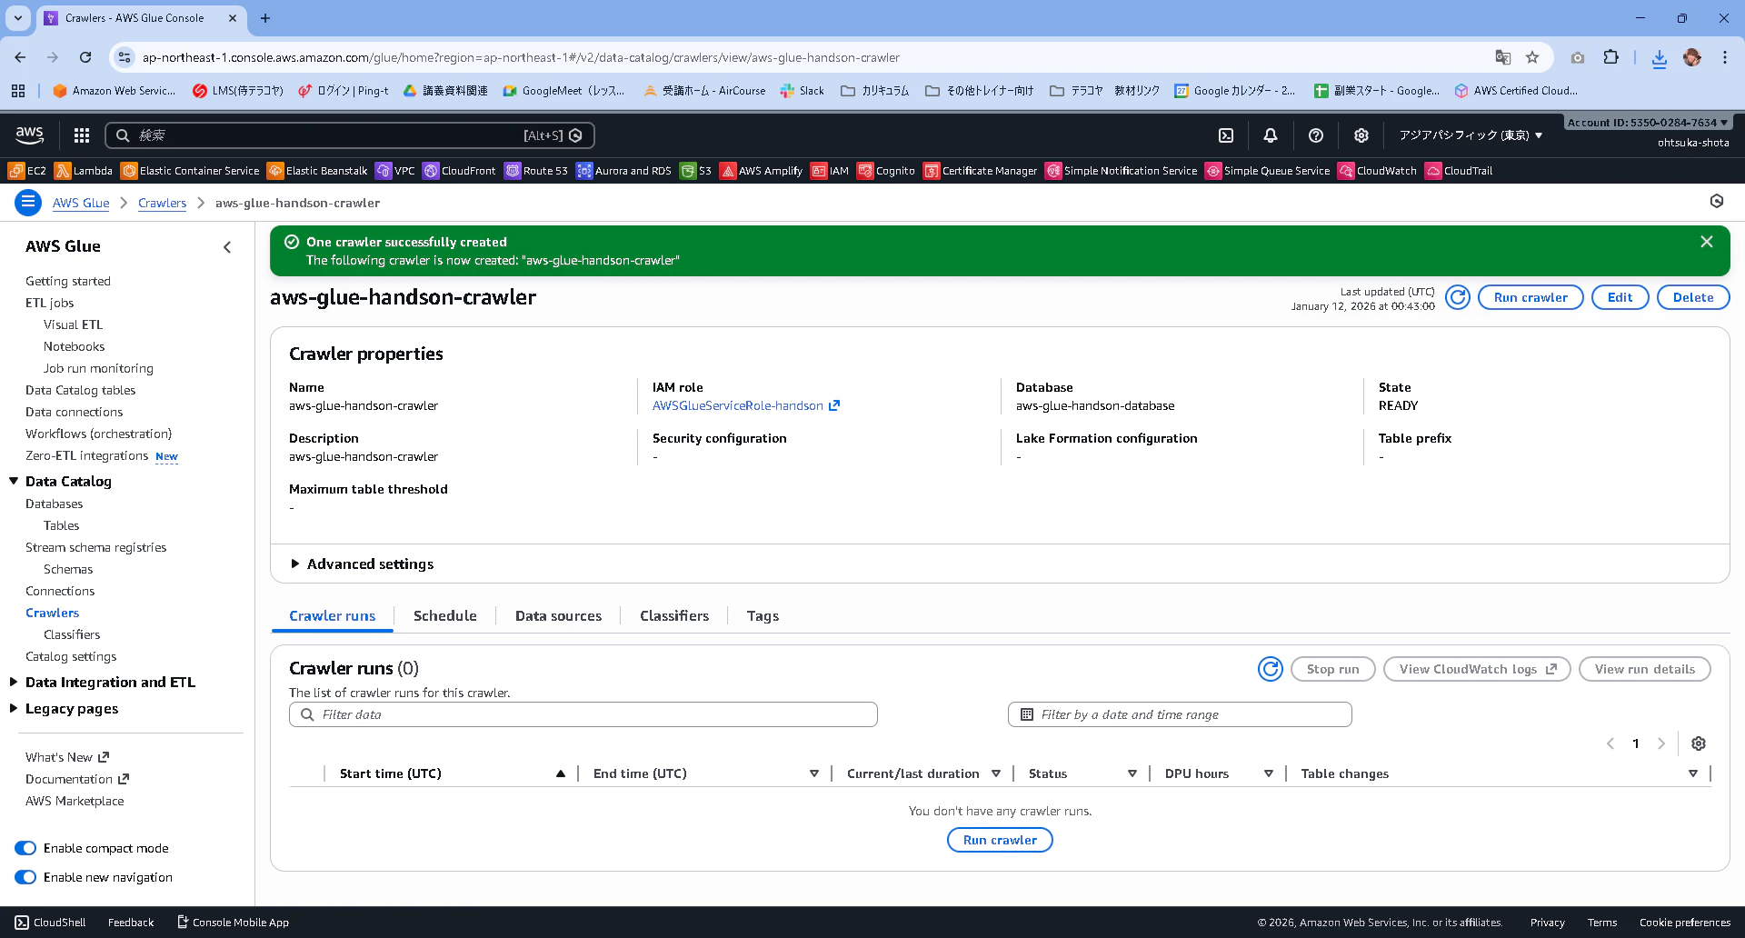Image resolution: width=1745 pixels, height=938 pixels.
Task: Open the AWS services grid menu
Action: [82, 135]
